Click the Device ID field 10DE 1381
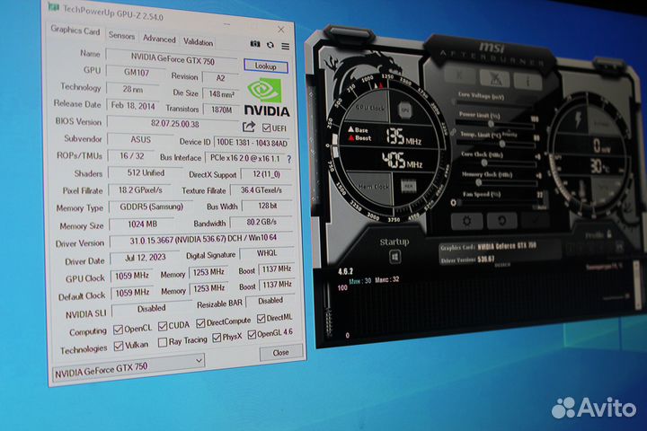Image resolution: width=647 pixels, height=431 pixels. pos(252,143)
